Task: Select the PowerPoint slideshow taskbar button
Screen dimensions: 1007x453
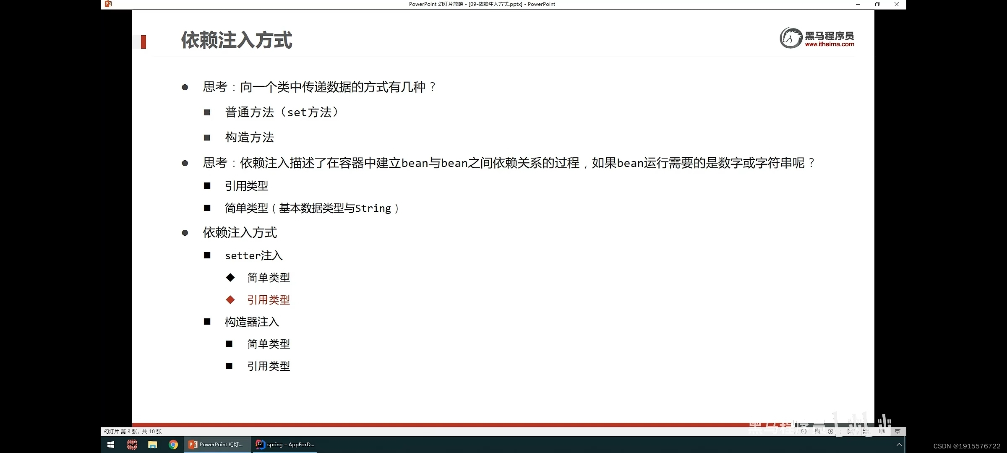Action: [217, 445]
